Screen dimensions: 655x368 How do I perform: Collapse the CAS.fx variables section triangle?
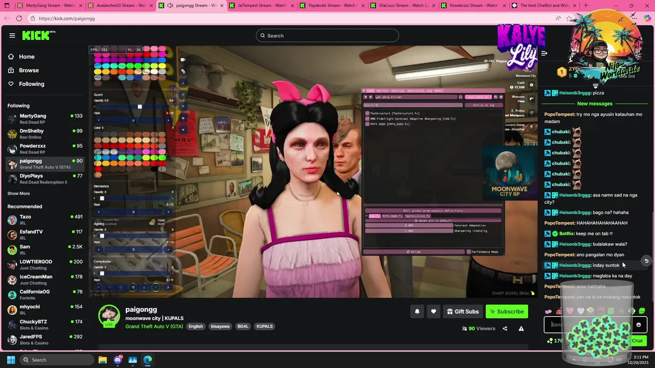coord(366,216)
